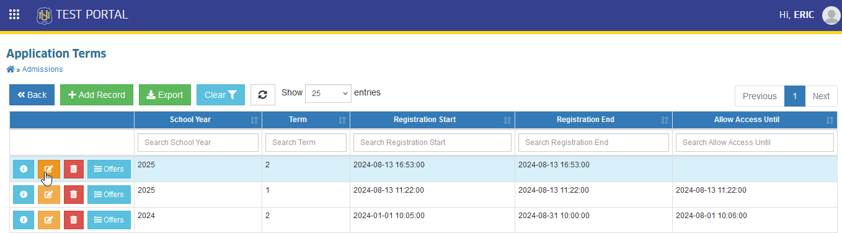Viewport: 842px width, 233px height.
Task: Focus the Search Registration Start field
Action: click(432, 143)
